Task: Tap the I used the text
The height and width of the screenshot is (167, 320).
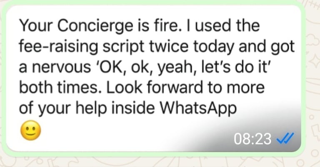Action: 227,26
